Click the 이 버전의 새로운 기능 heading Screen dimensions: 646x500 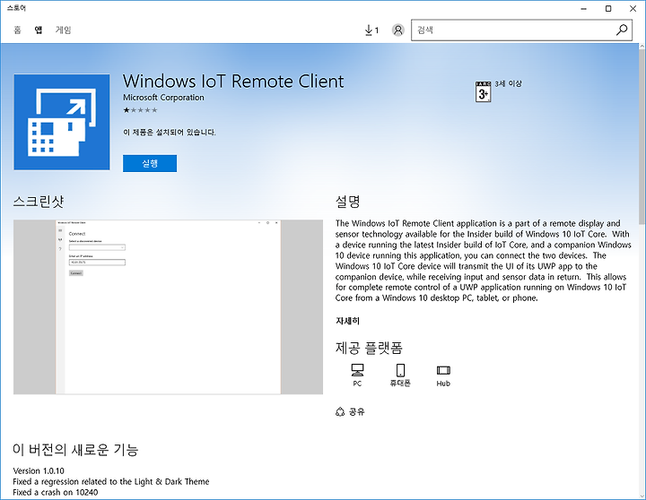[x=75, y=450]
